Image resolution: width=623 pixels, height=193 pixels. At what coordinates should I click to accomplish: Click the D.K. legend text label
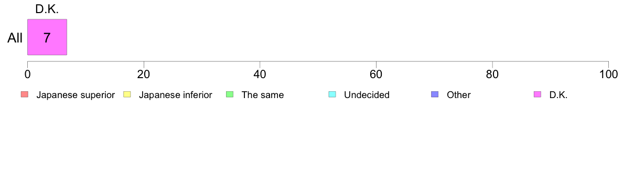(x=558, y=95)
